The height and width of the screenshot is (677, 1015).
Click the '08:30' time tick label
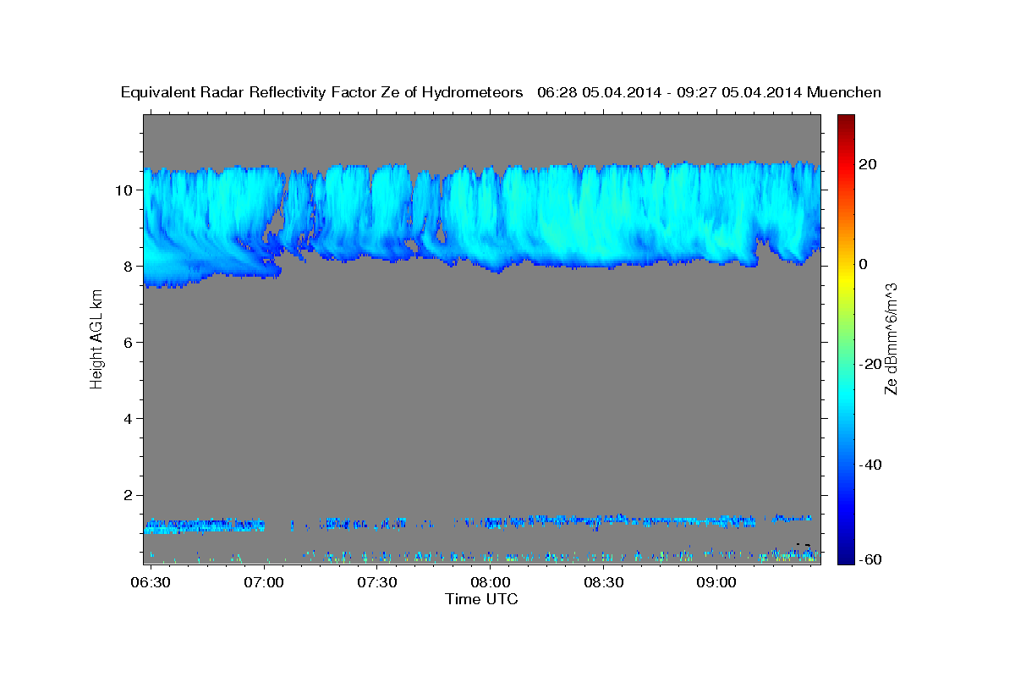[x=603, y=582]
